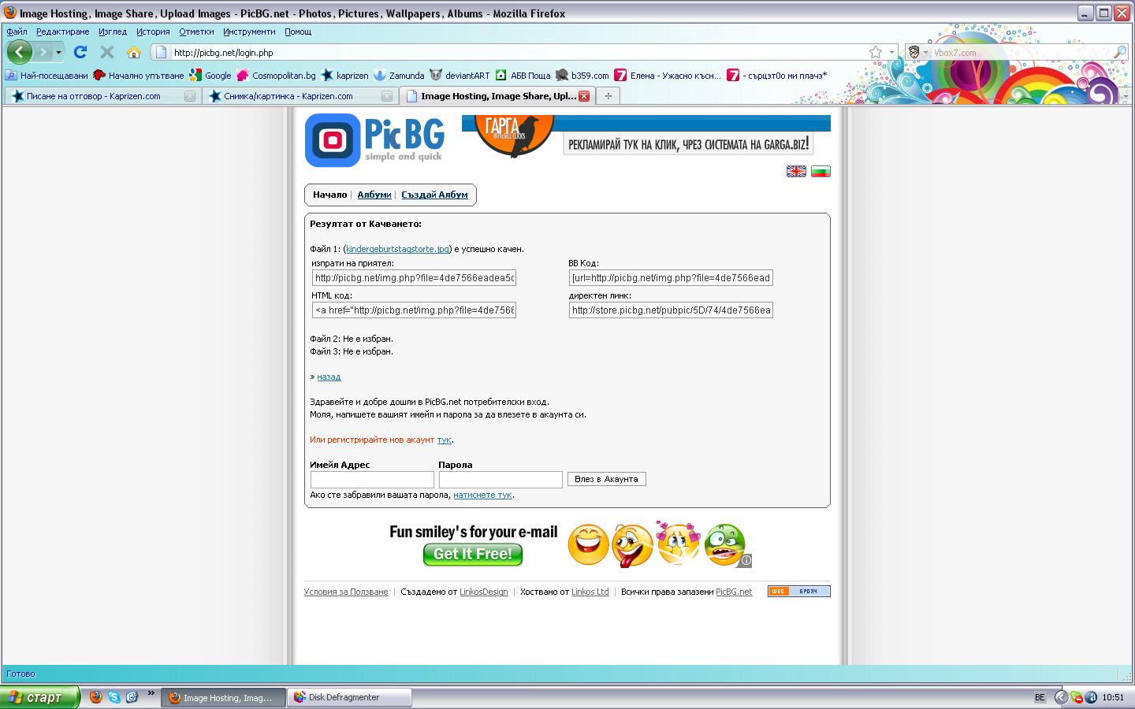
Task: Click the HTML код field
Action: pyautogui.click(x=414, y=310)
